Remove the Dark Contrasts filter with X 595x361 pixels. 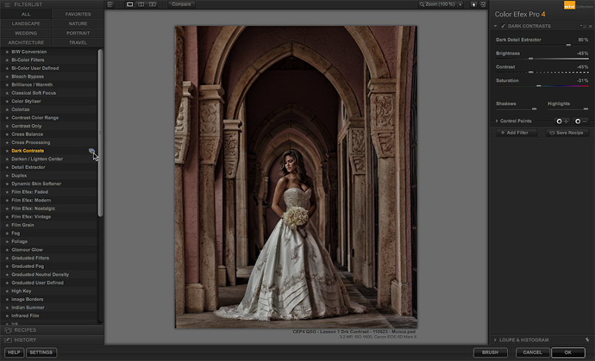coord(590,26)
